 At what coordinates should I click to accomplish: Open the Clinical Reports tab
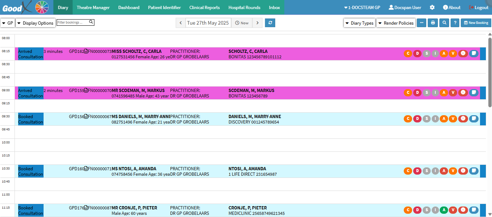[x=204, y=7]
